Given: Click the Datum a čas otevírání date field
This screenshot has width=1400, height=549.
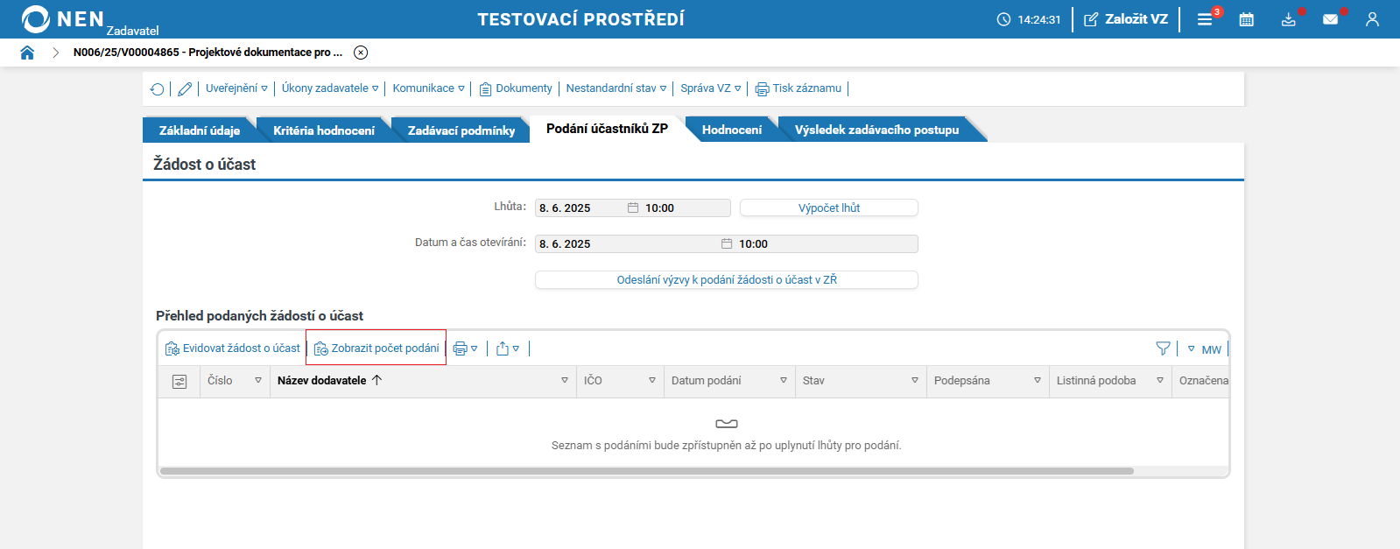Looking at the screenshot, I should click(626, 243).
